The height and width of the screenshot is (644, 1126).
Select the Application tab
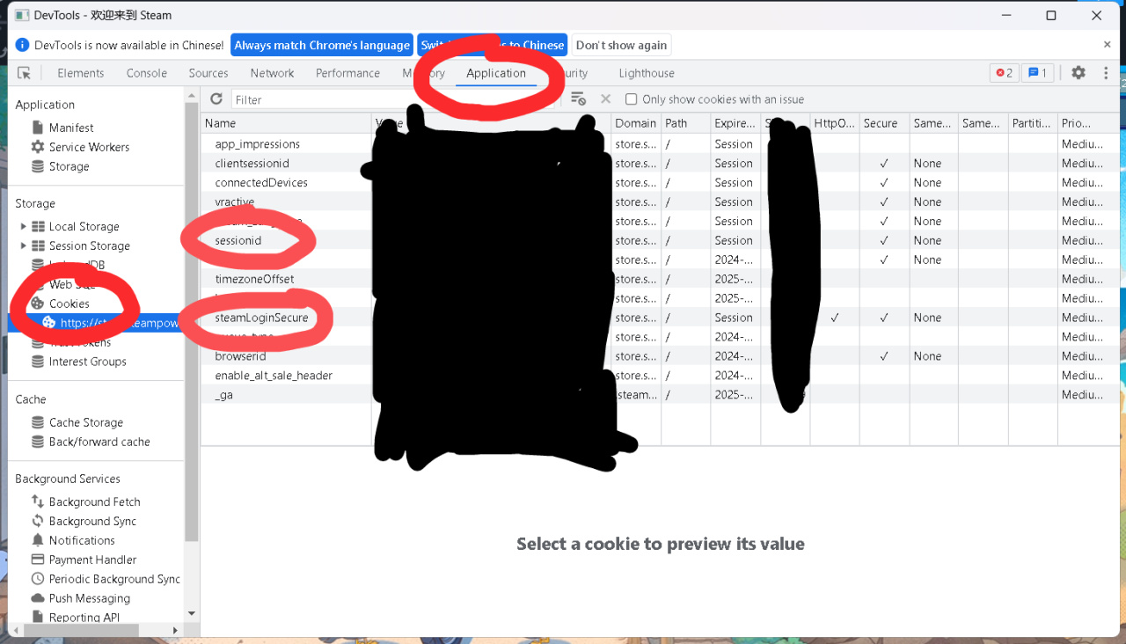pyautogui.click(x=496, y=73)
